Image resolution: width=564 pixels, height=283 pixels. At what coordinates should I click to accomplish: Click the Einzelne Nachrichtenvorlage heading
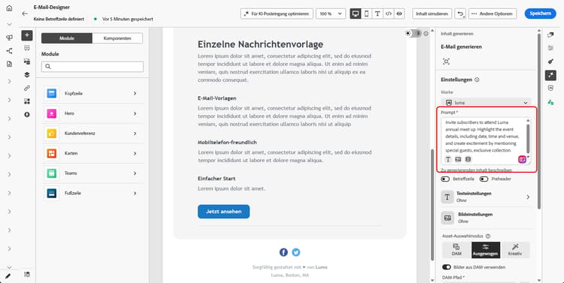(260, 44)
